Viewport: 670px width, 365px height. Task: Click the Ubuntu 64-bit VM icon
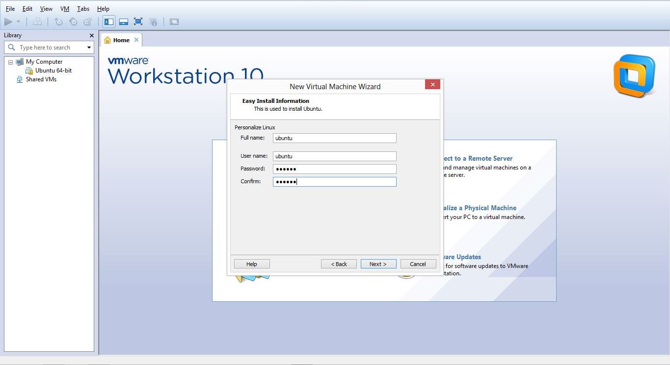[29, 71]
